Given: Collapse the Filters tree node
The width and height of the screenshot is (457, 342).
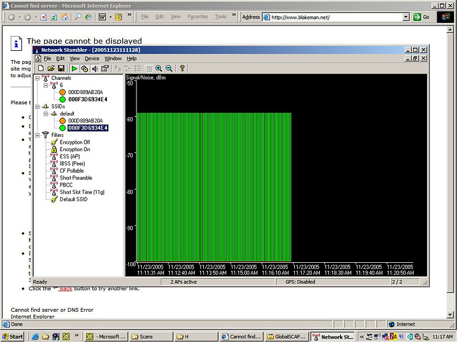Looking at the screenshot, I should [x=38, y=135].
